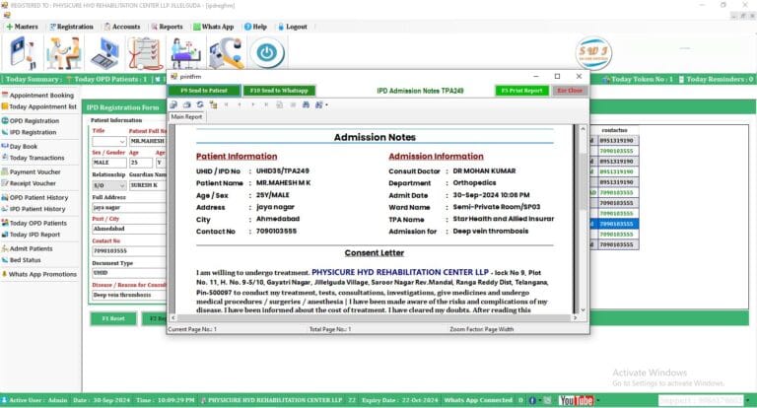
Task: Click the F10 Send to Whatsapp button
Action: (x=279, y=91)
